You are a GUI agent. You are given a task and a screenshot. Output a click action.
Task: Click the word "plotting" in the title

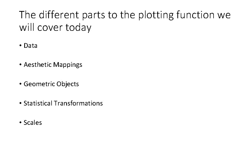click(x=156, y=15)
